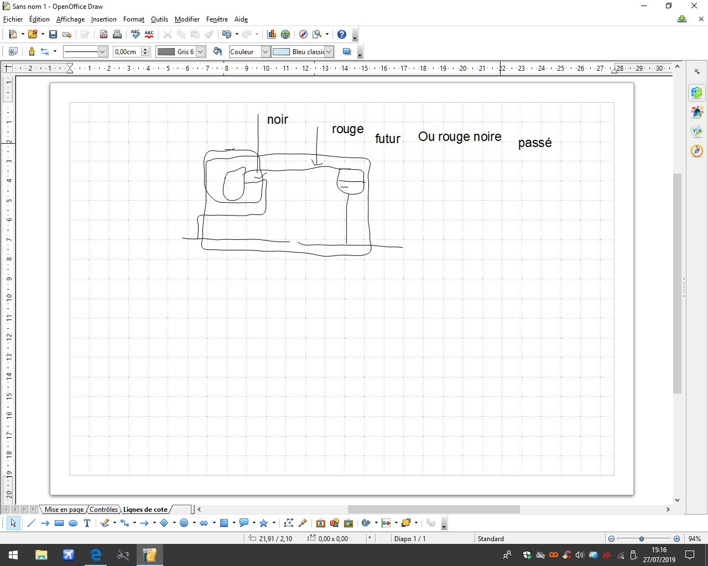708x566 pixels.
Task: Click the Mise en page tab
Action: pyautogui.click(x=64, y=510)
